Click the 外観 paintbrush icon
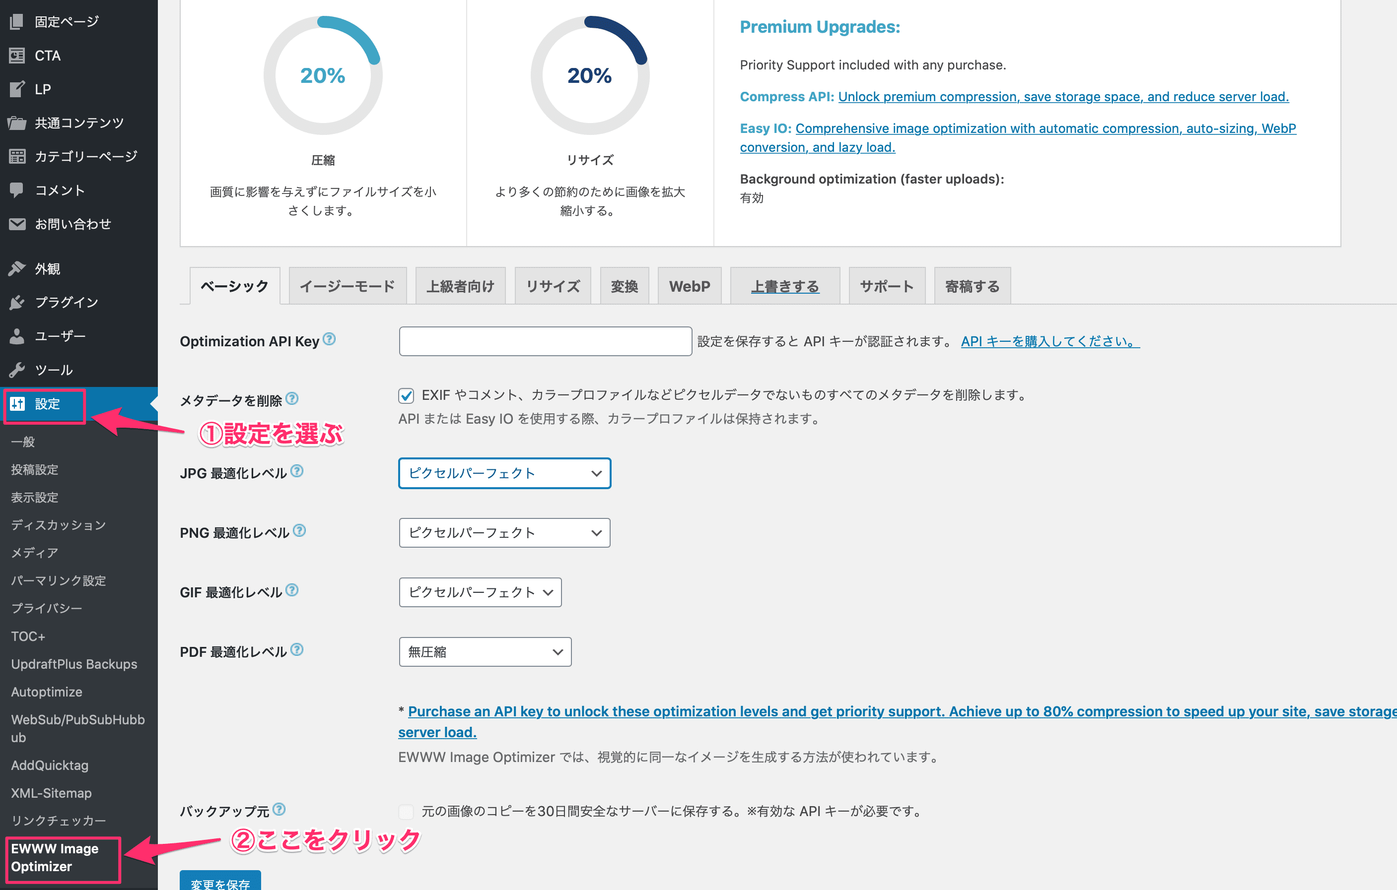1397x890 pixels. tap(17, 268)
